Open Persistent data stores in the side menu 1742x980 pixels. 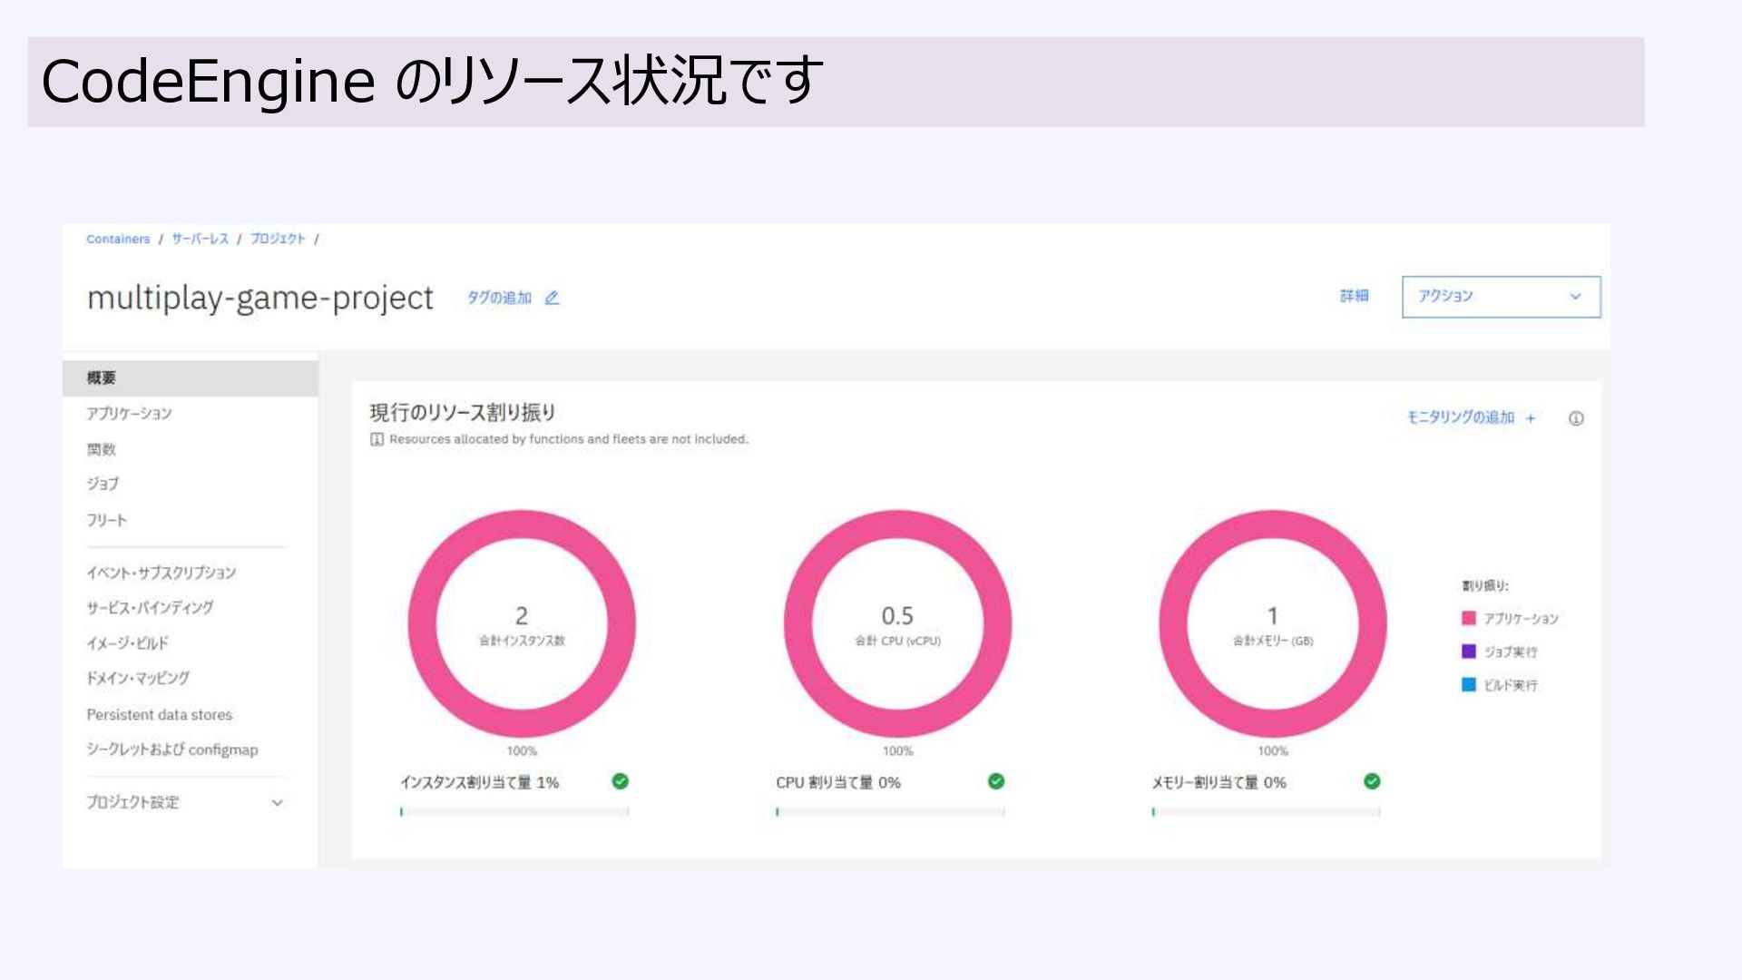tap(160, 715)
